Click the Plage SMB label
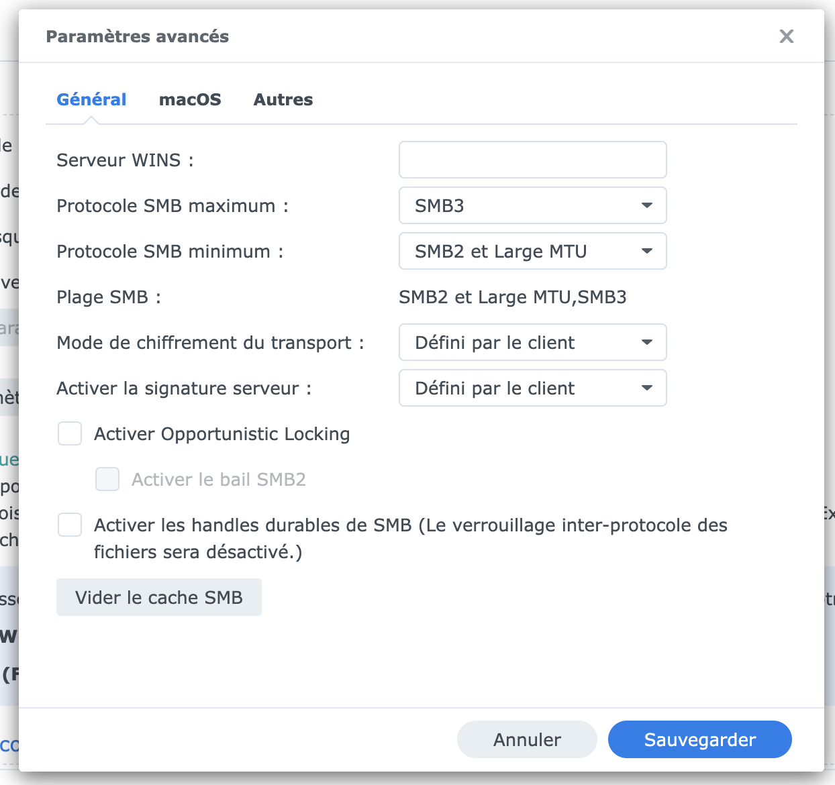Viewport: 835px width, 785px height. (x=109, y=297)
